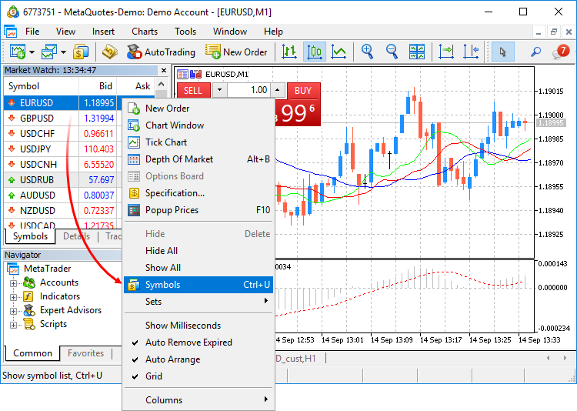Toggle Grid option in context menu

point(198,376)
